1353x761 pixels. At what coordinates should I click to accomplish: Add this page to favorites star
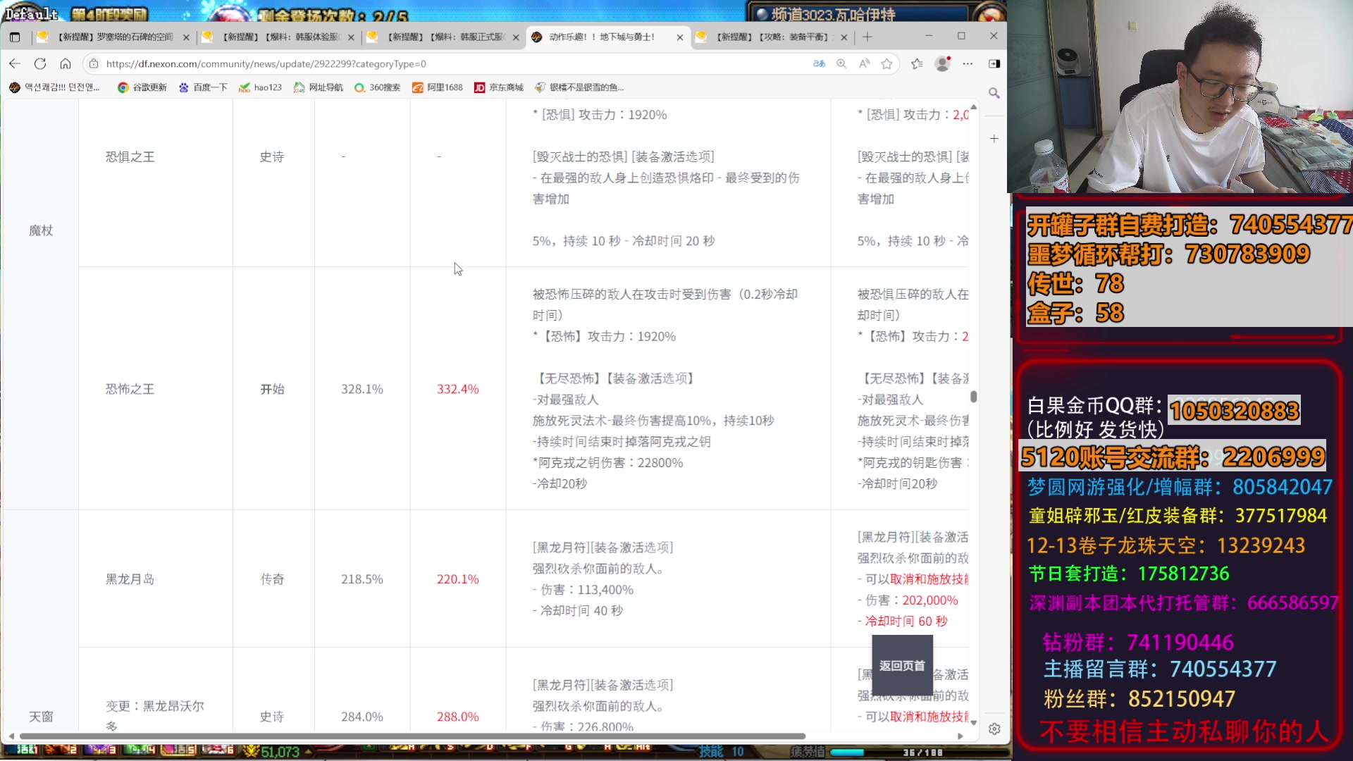click(x=886, y=63)
